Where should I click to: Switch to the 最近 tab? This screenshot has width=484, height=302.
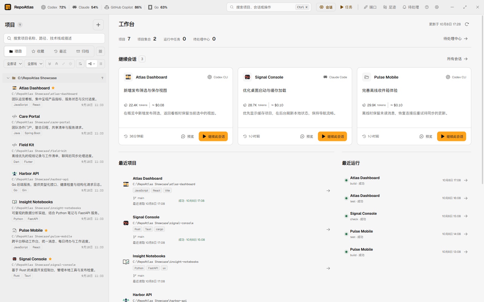60,51
